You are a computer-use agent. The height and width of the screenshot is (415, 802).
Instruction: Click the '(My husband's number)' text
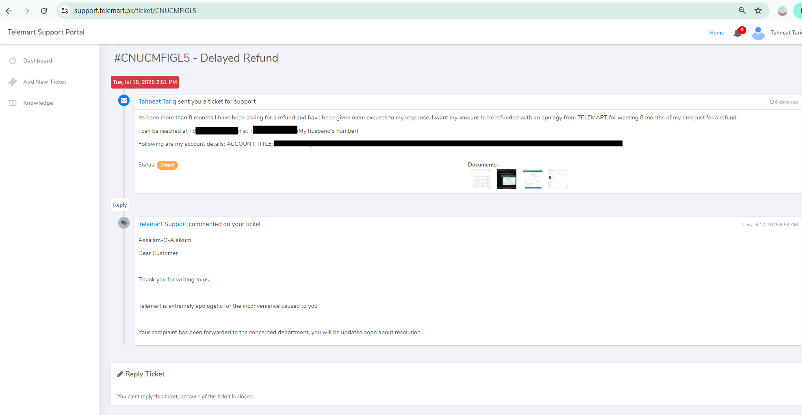coord(328,131)
